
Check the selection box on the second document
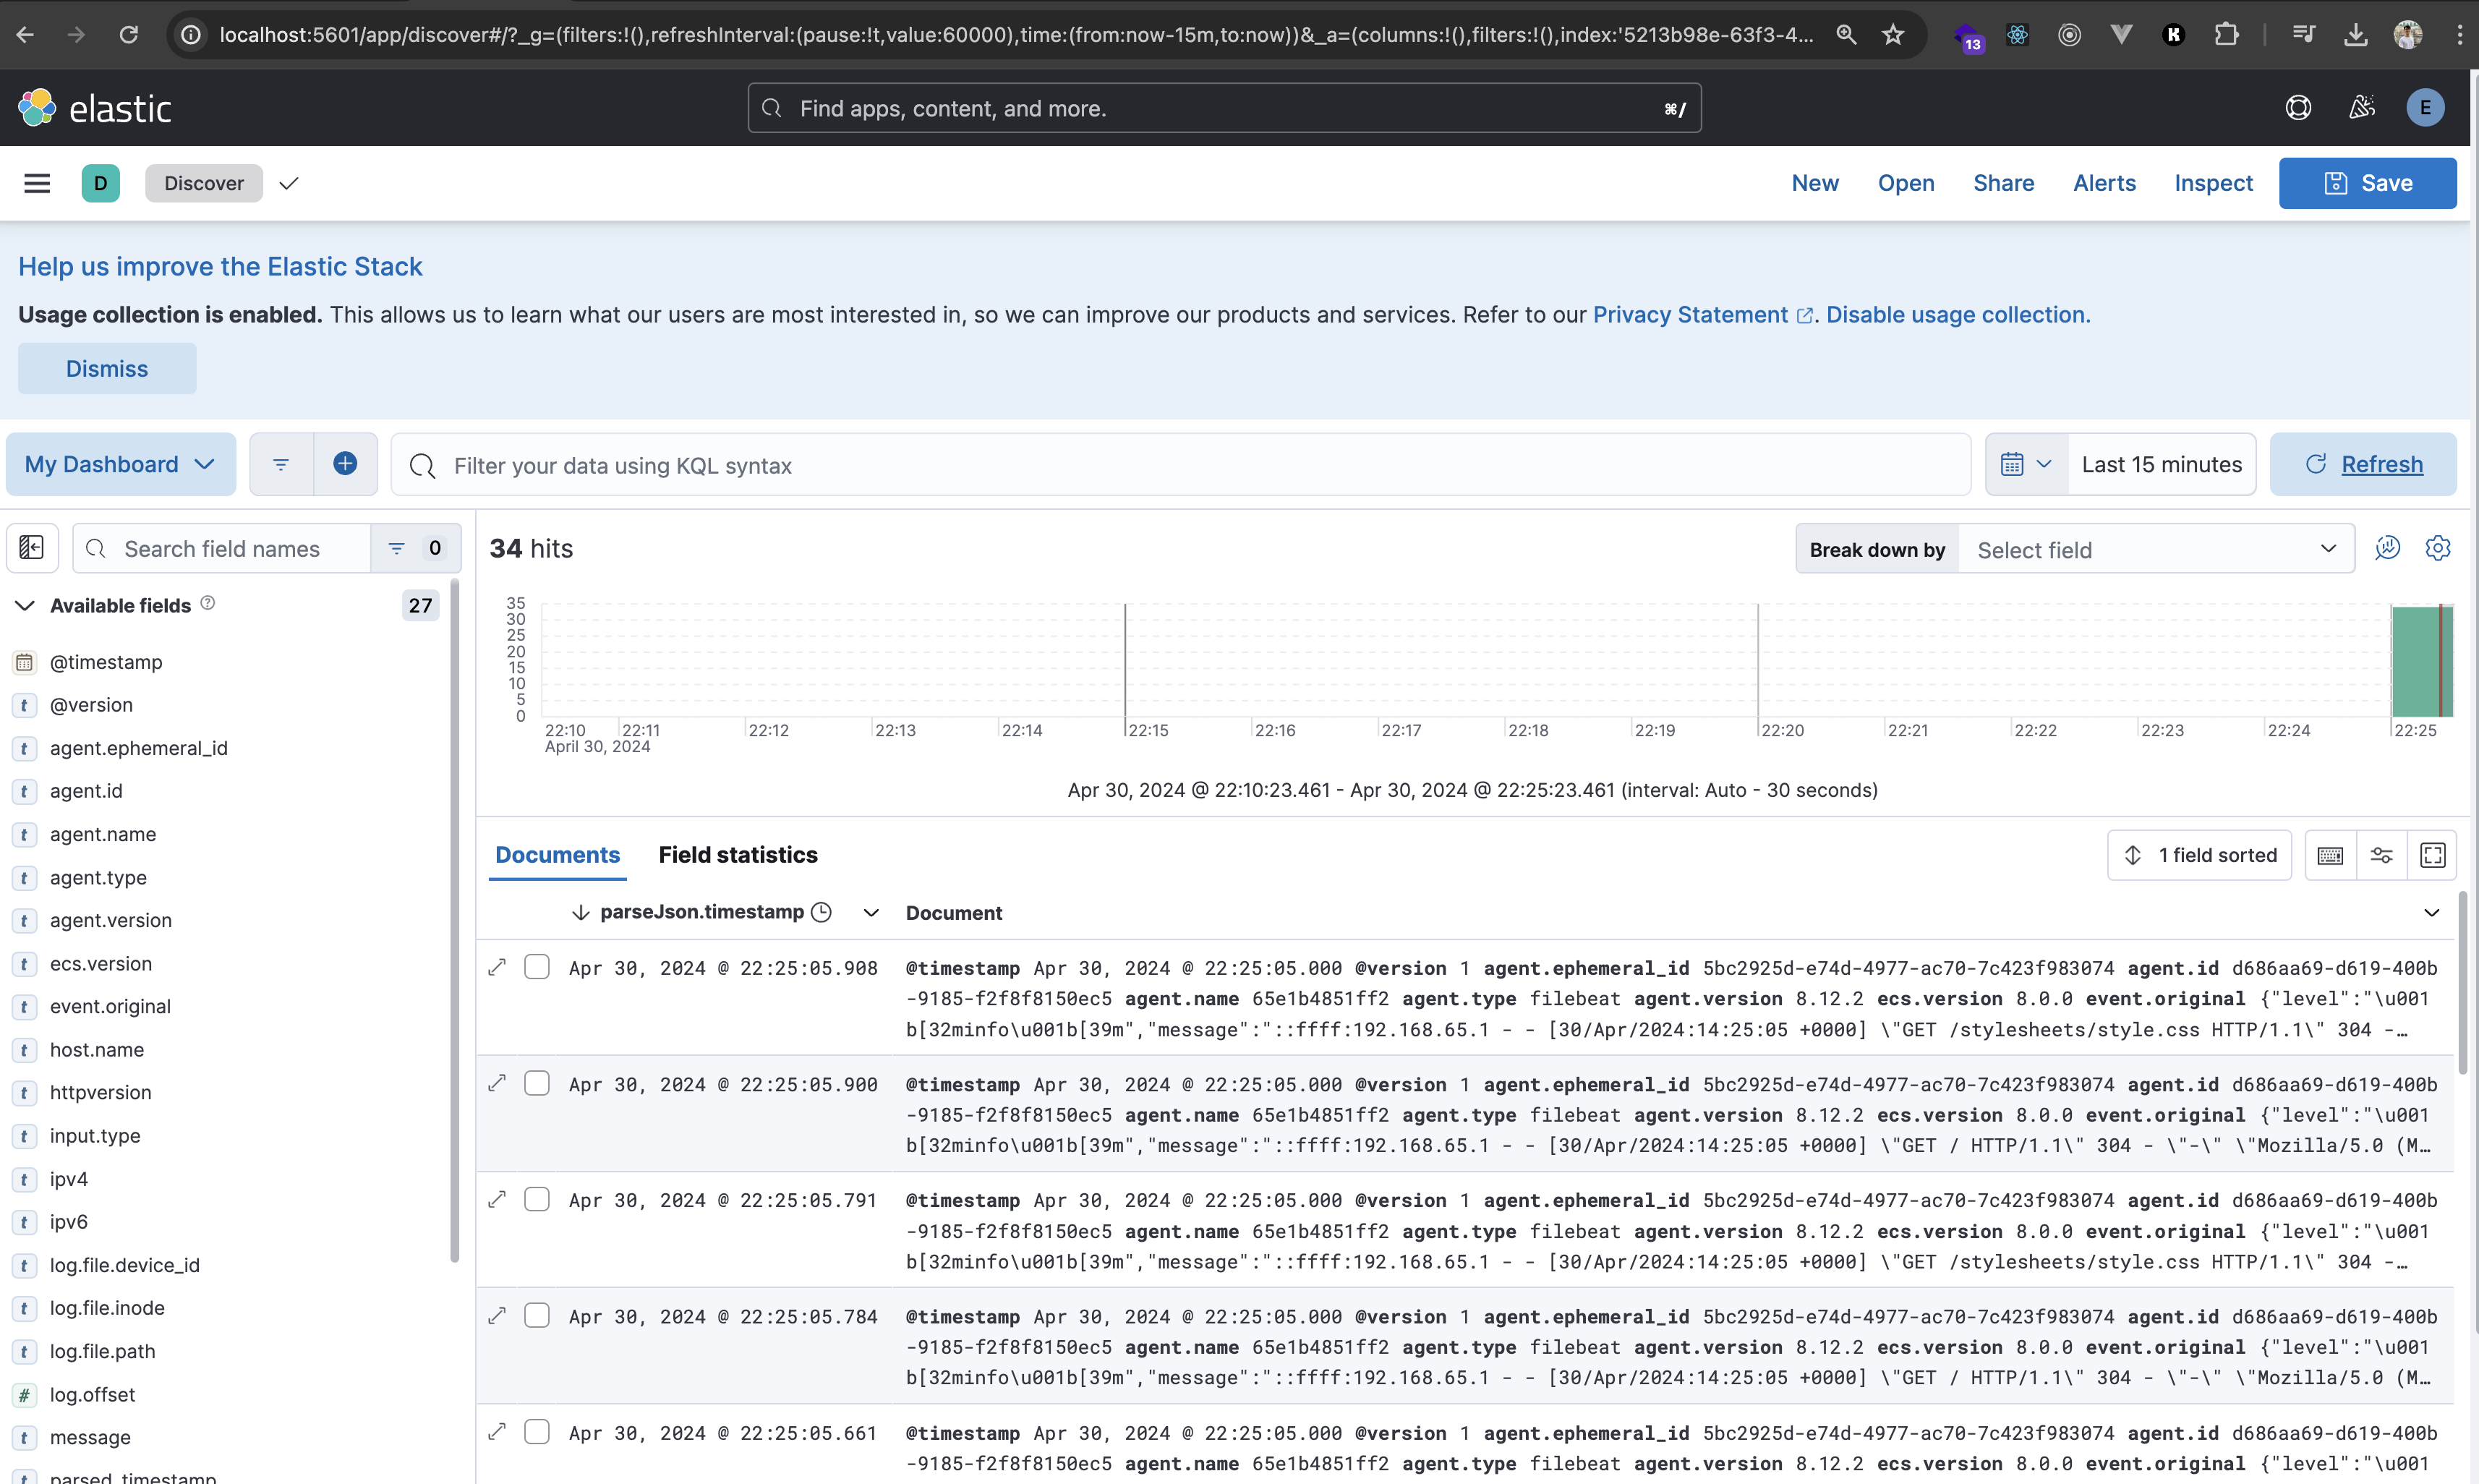tap(537, 1082)
